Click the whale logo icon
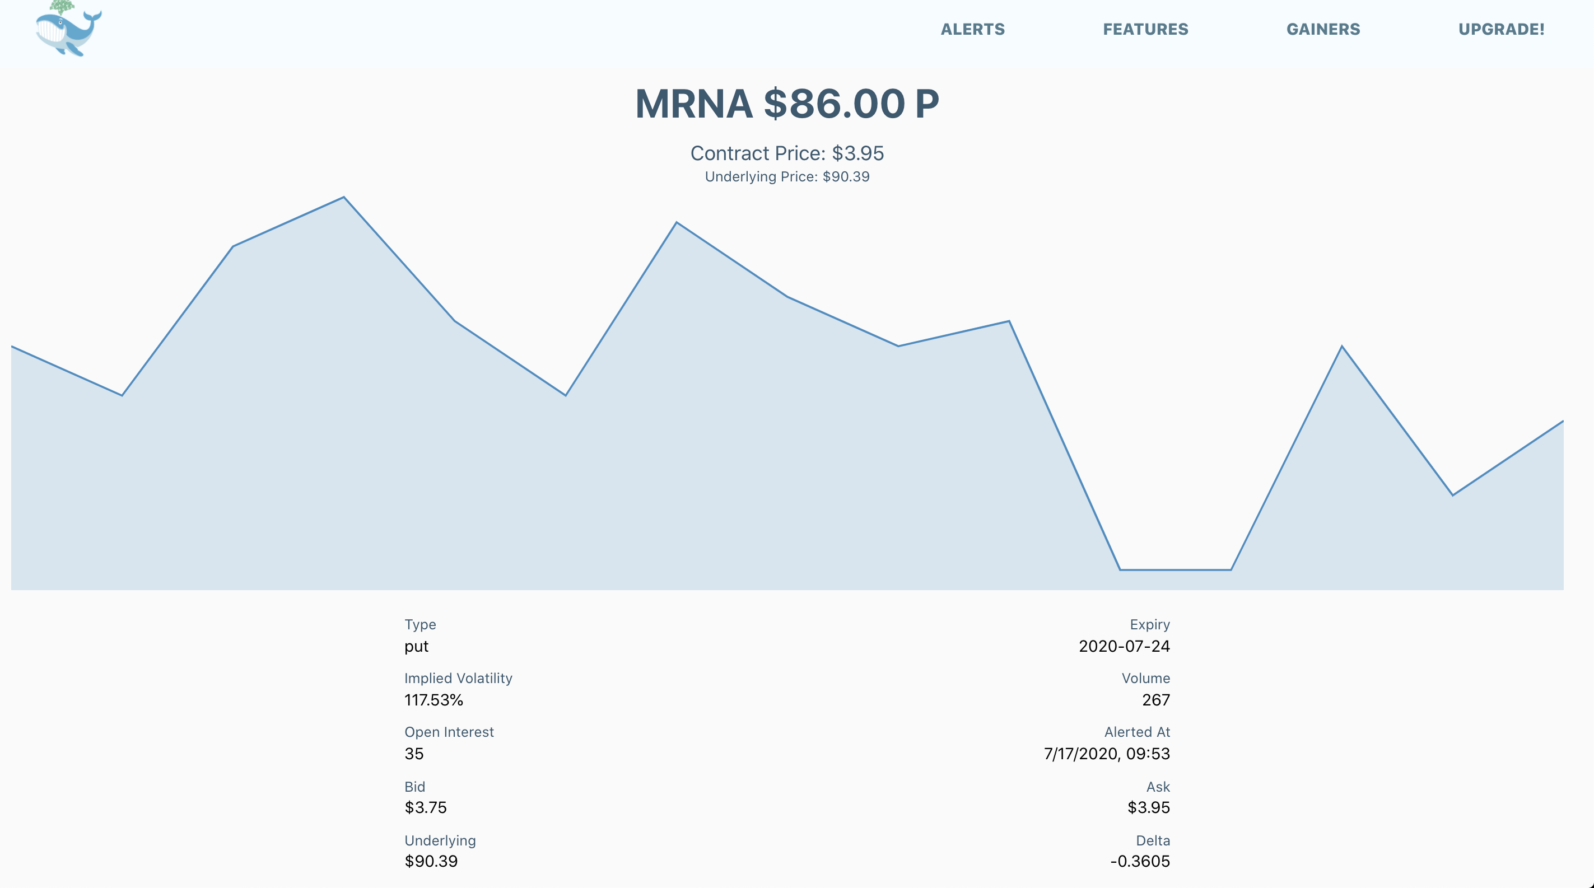Image resolution: width=1594 pixels, height=888 pixels. pos(68,30)
